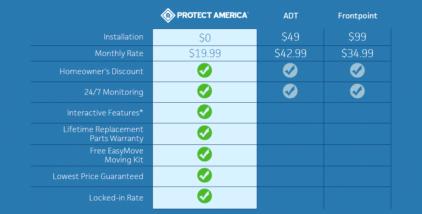Click ADT's $42.99 monthly rate
The width and height of the screenshot is (422, 214).
pos(290,53)
